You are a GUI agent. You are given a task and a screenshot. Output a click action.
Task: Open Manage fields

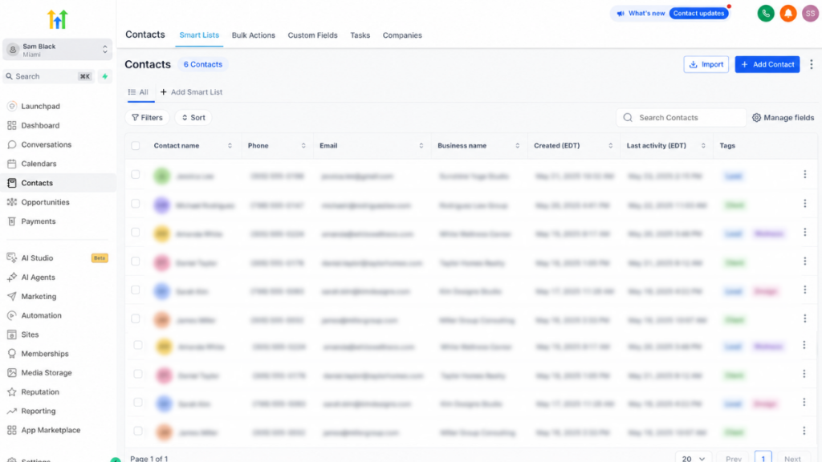pyautogui.click(x=783, y=118)
